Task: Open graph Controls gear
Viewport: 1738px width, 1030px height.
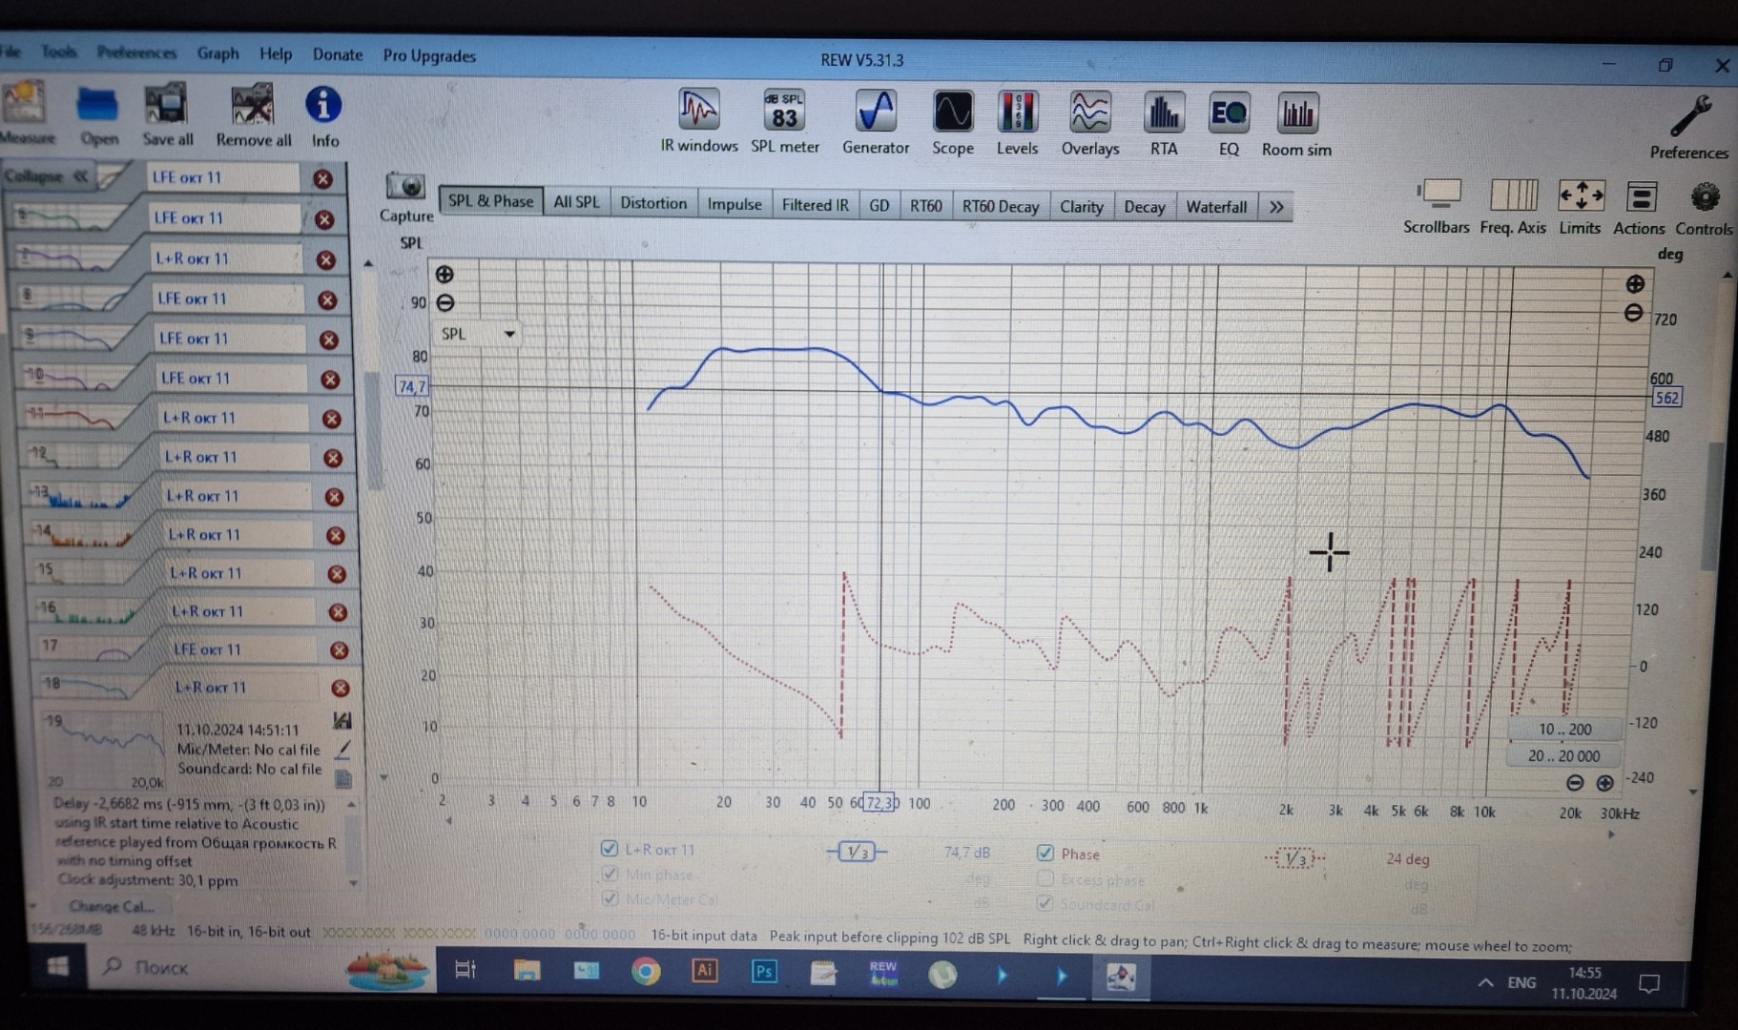Action: [x=1704, y=206]
